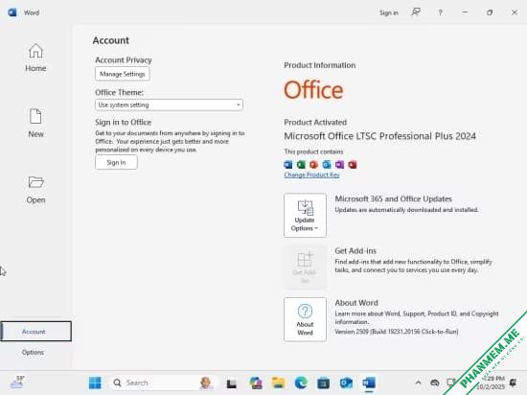
Task: Click the disabled Get Add-ins button
Action: tap(305, 267)
